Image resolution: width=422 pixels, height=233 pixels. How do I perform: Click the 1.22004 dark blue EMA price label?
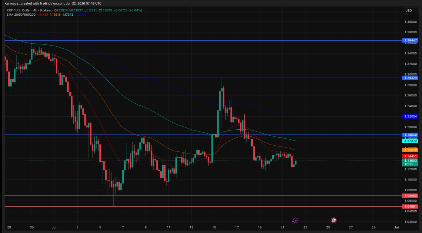pyautogui.click(x=410, y=116)
